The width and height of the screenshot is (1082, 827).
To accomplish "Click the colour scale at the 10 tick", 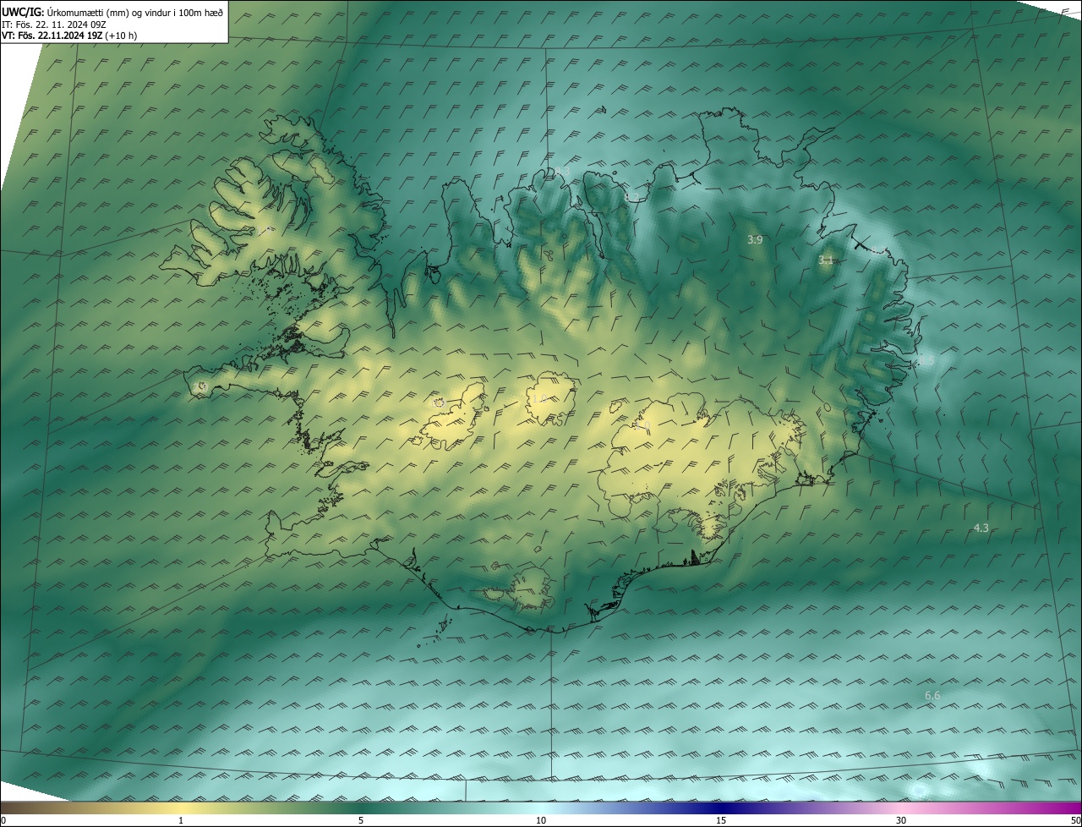I will [x=541, y=820].
